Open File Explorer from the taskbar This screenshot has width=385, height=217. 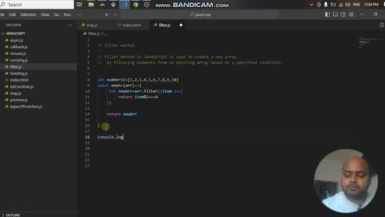coord(91,4)
